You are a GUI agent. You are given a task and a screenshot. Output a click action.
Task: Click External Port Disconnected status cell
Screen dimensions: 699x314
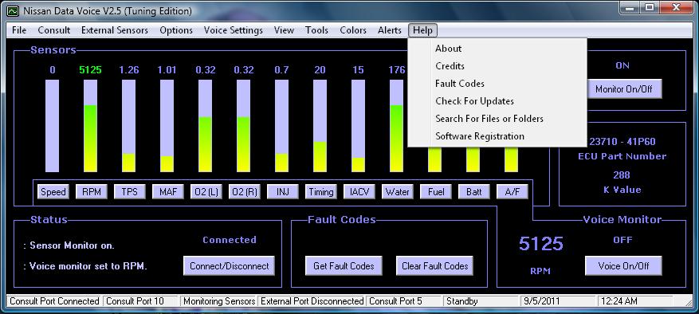click(312, 301)
